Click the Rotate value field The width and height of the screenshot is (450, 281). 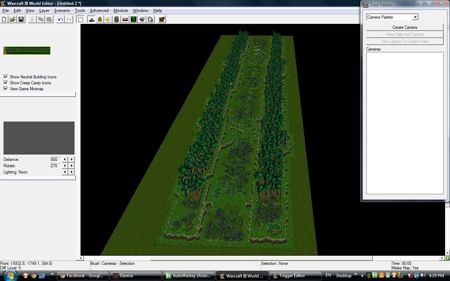pyautogui.click(x=56, y=165)
